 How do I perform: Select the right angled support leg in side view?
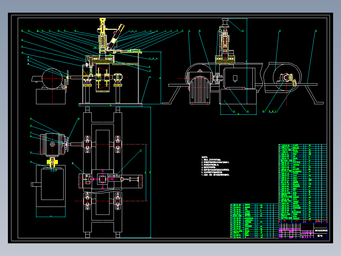point(313,94)
